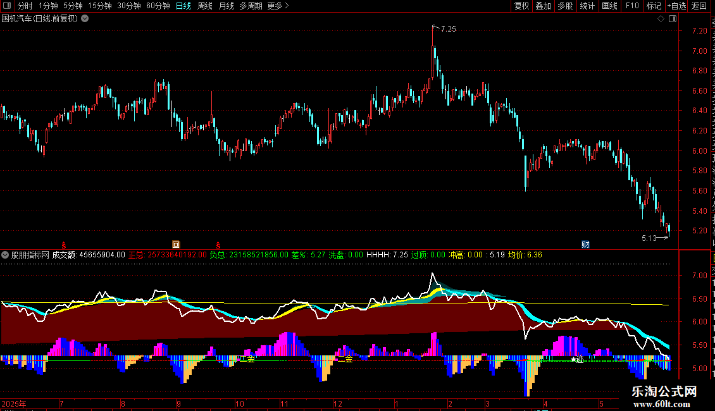The image size is (715, 411).
Task: Select the 日线 daily chart tab
Action: 183,6
